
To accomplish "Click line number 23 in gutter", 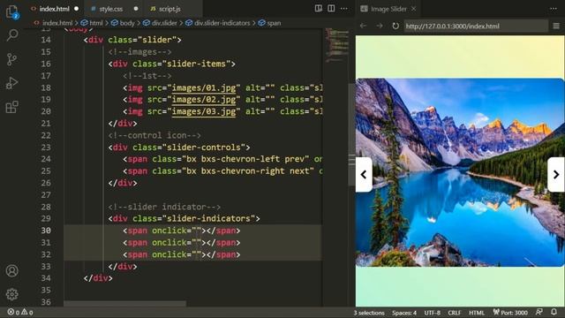I will pos(46,148).
